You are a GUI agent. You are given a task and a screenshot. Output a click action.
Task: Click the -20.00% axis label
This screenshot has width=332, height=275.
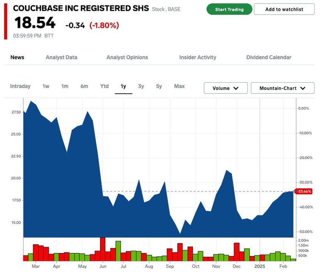pyautogui.click(x=305, y=158)
